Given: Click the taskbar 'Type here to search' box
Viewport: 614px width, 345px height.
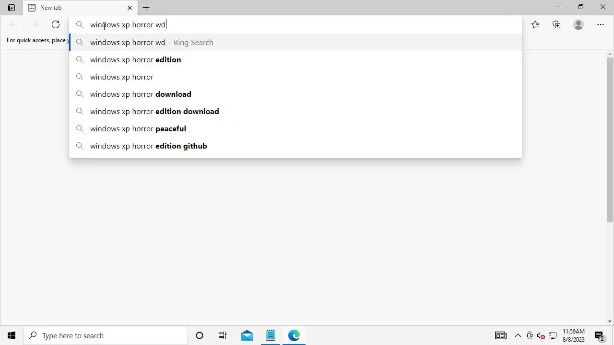Looking at the screenshot, I should click(106, 335).
